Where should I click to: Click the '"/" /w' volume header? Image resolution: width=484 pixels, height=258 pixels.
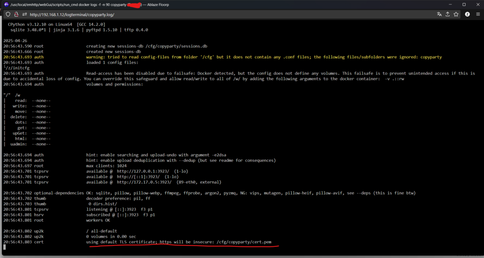click(12, 95)
